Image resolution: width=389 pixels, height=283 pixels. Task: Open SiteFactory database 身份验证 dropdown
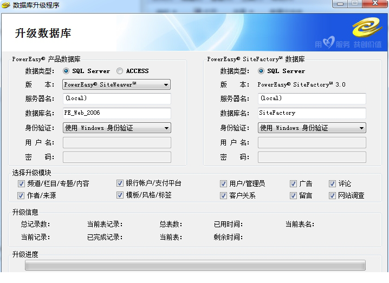312,128
